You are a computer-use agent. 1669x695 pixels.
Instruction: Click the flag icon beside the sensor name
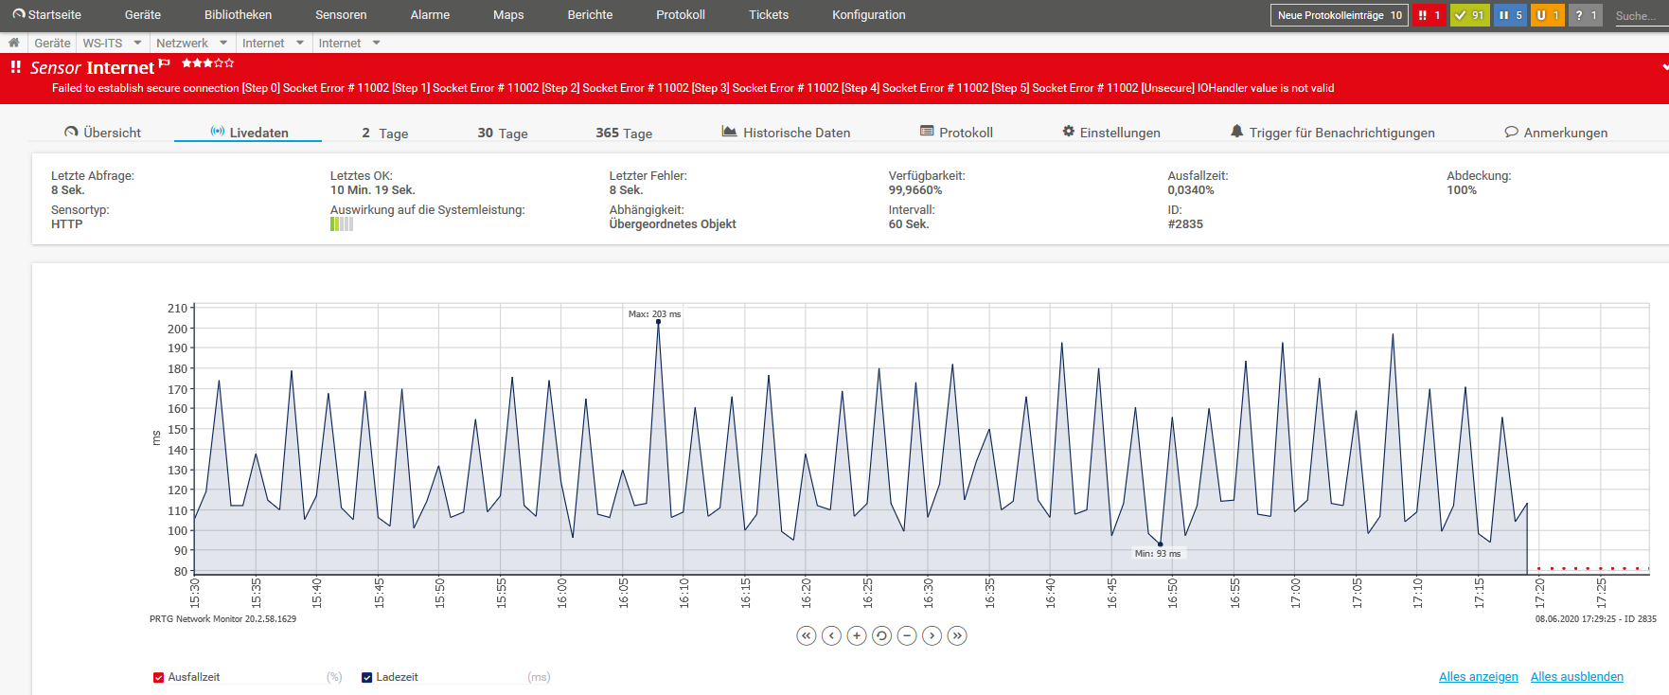(165, 64)
